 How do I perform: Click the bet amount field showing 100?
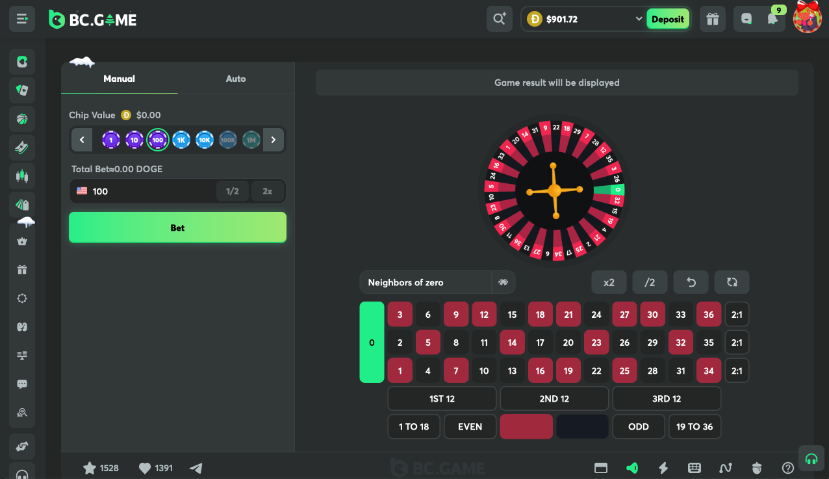coord(143,191)
